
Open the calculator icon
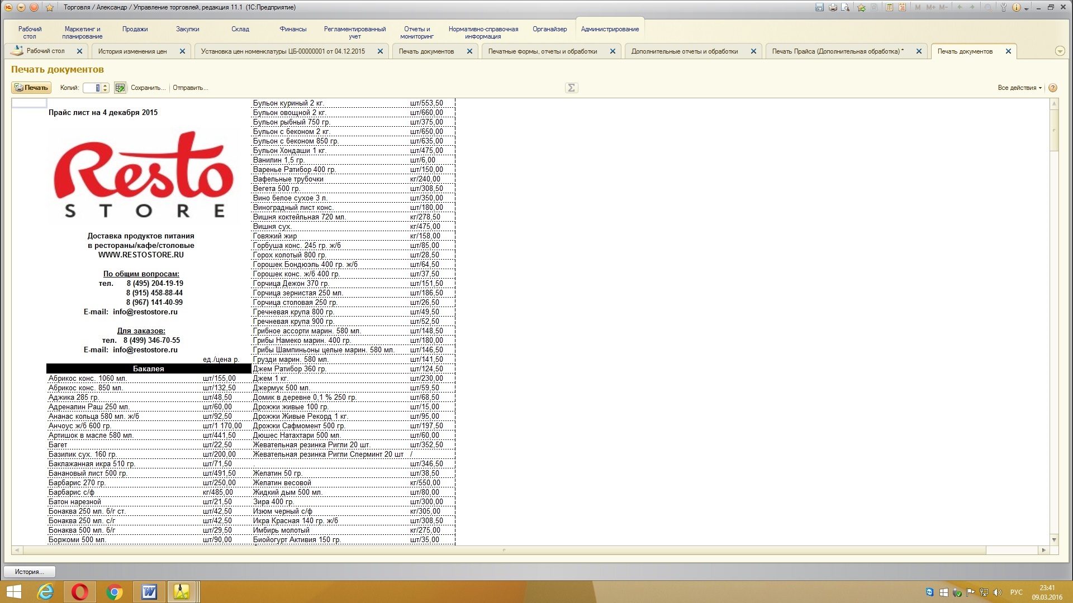tap(889, 7)
